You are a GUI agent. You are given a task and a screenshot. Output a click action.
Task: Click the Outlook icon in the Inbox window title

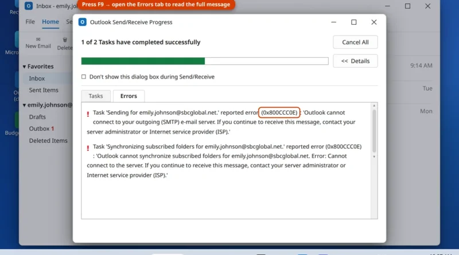pyautogui.click(x=29, y=6)
